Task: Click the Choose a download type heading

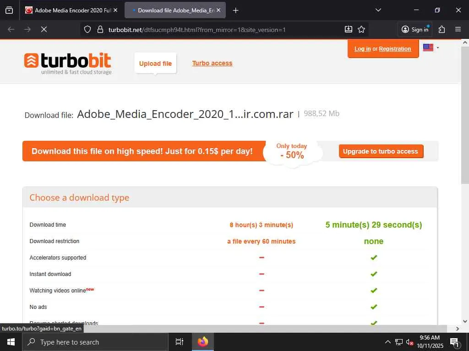Action: (x=79, y=197)
